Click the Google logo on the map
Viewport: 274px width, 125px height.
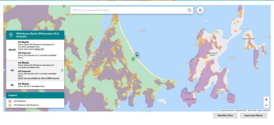(9, 110)
